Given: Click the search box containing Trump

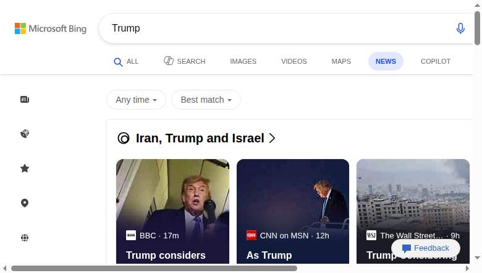Looking at the screenshot, I should (x=286, y=28).
